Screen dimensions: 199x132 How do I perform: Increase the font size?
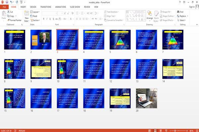(65, 13)
